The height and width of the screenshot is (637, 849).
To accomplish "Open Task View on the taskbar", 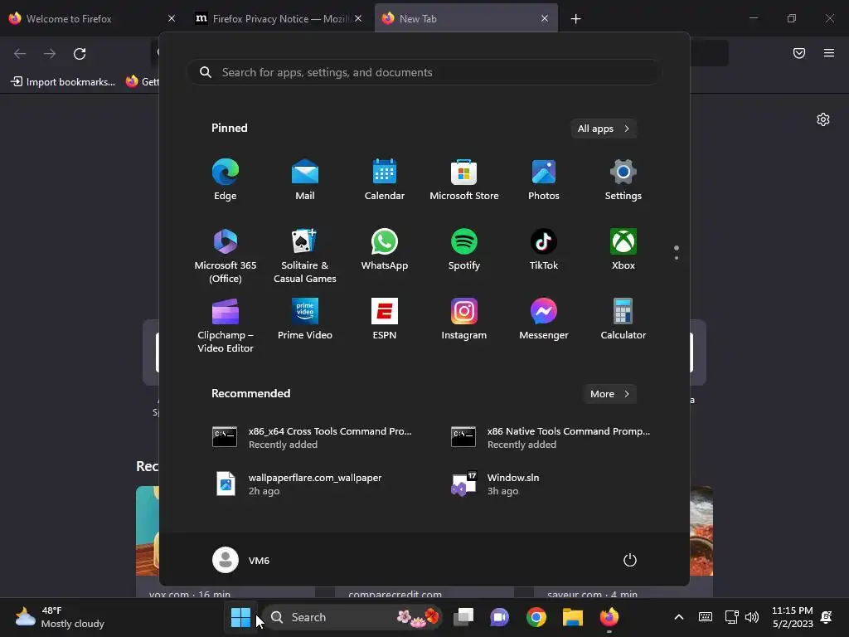I will (463, 617).
